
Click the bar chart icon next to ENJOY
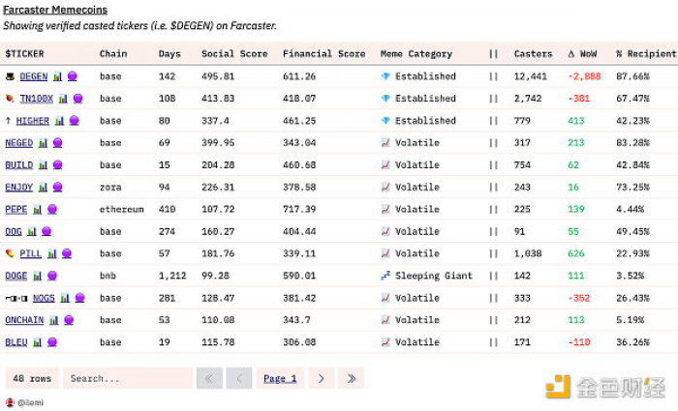point(43,188)
